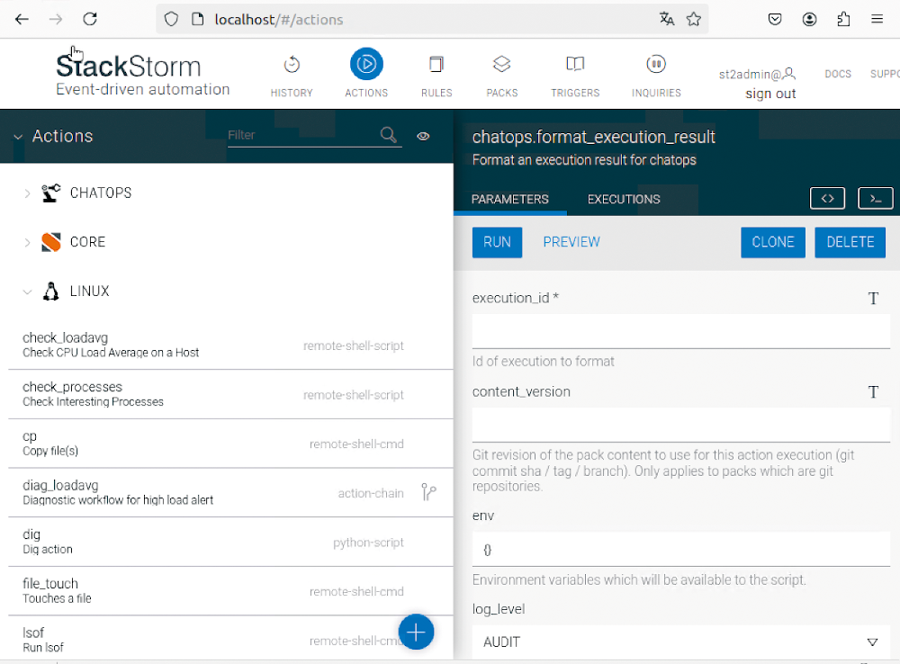The height and width of the screenshot is (664, 900).
Task: Click the Core pack orange icon
Action: tap(50, 242)
